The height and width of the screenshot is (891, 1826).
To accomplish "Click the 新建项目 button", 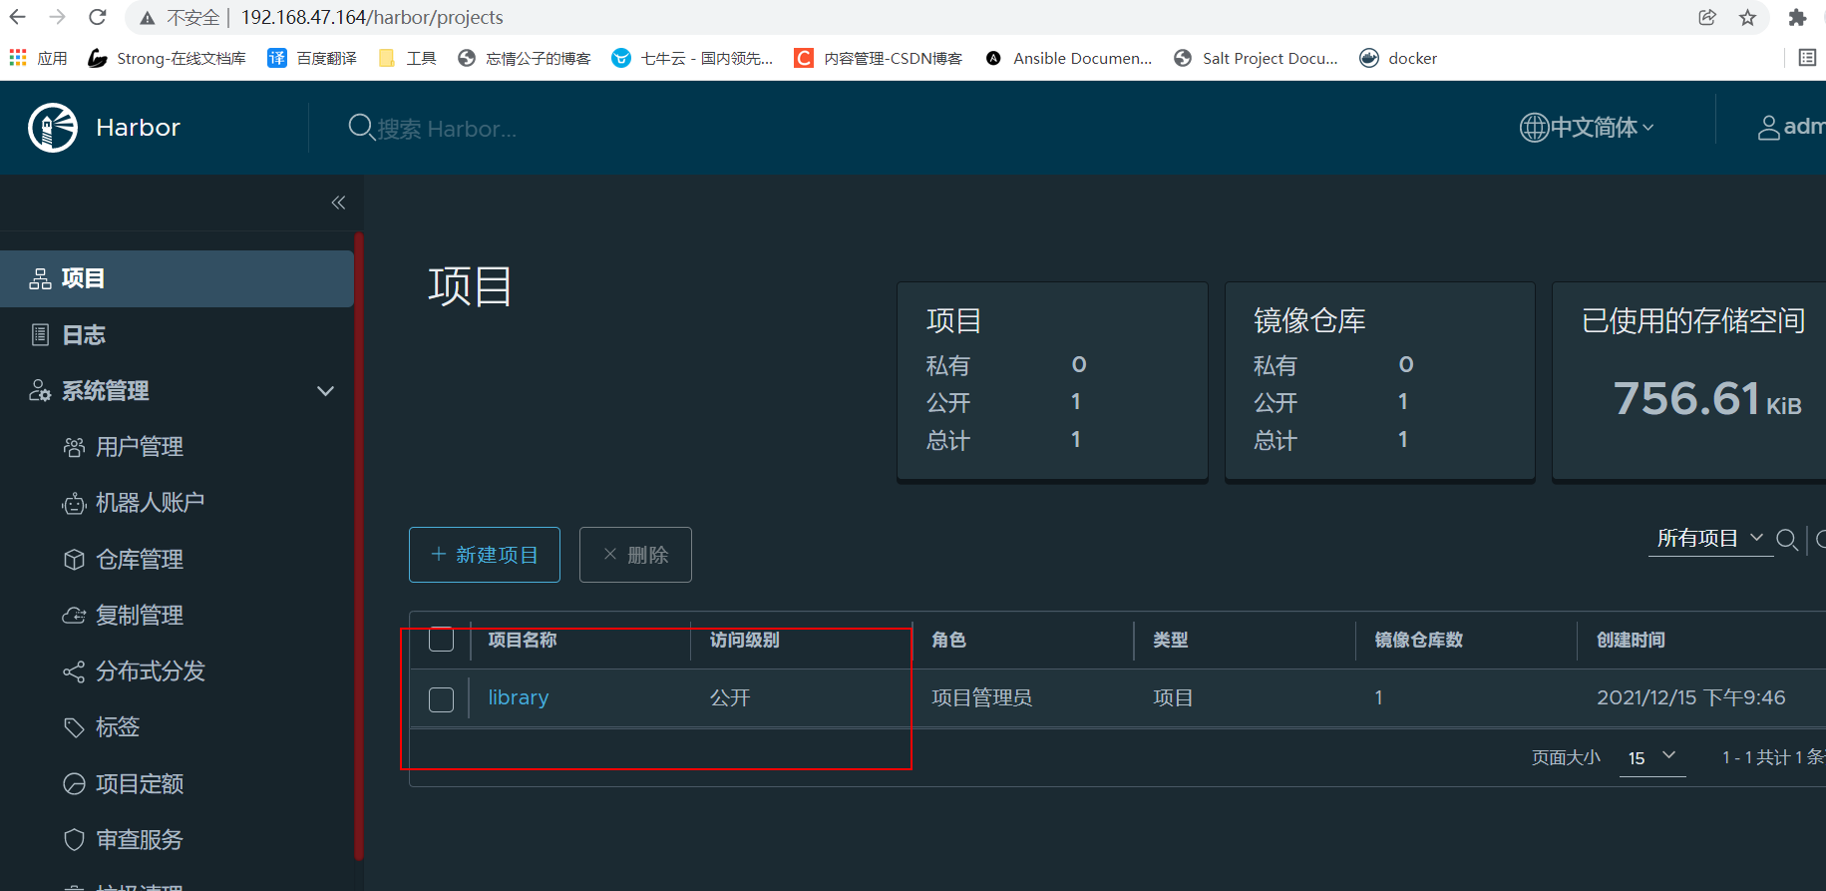I will (485, 555).
